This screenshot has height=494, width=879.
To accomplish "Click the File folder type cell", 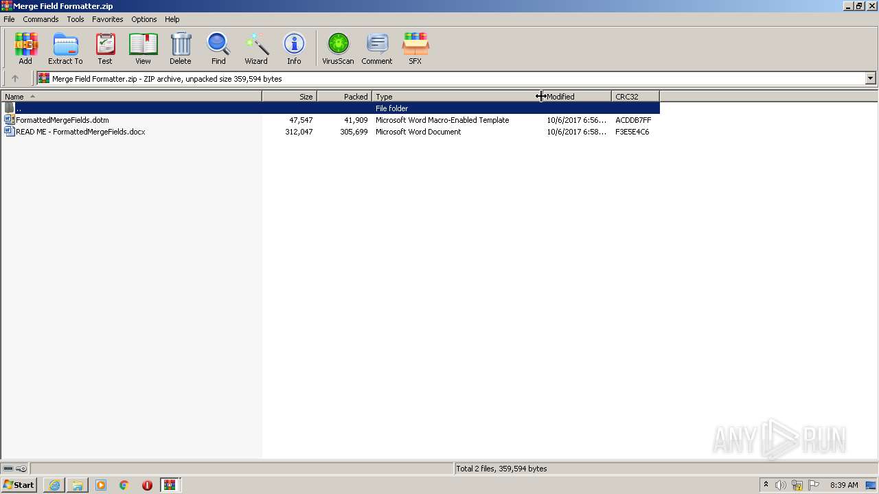I will point(392,108).
